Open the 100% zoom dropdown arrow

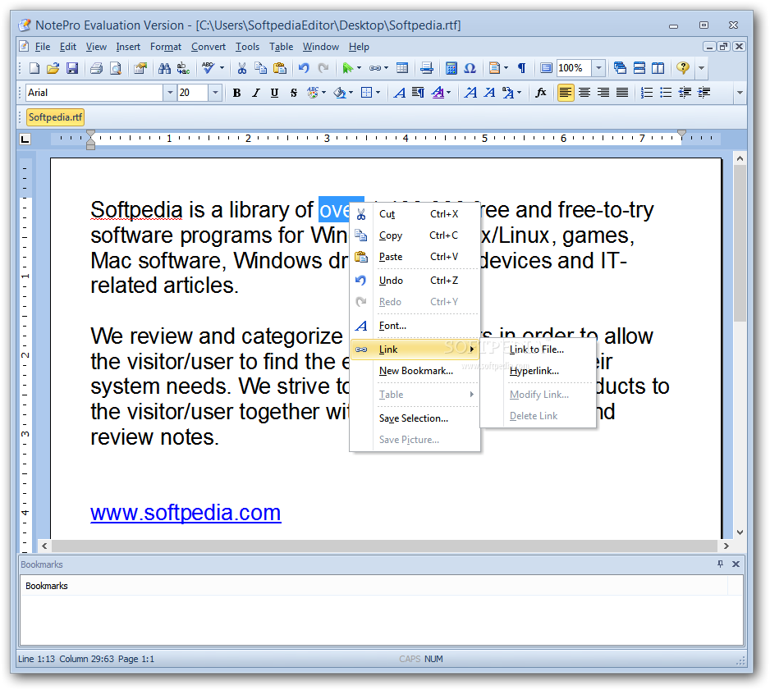click(x=598, y=68)
